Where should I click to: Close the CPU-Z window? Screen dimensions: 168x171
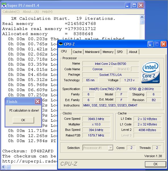(163, 44)
